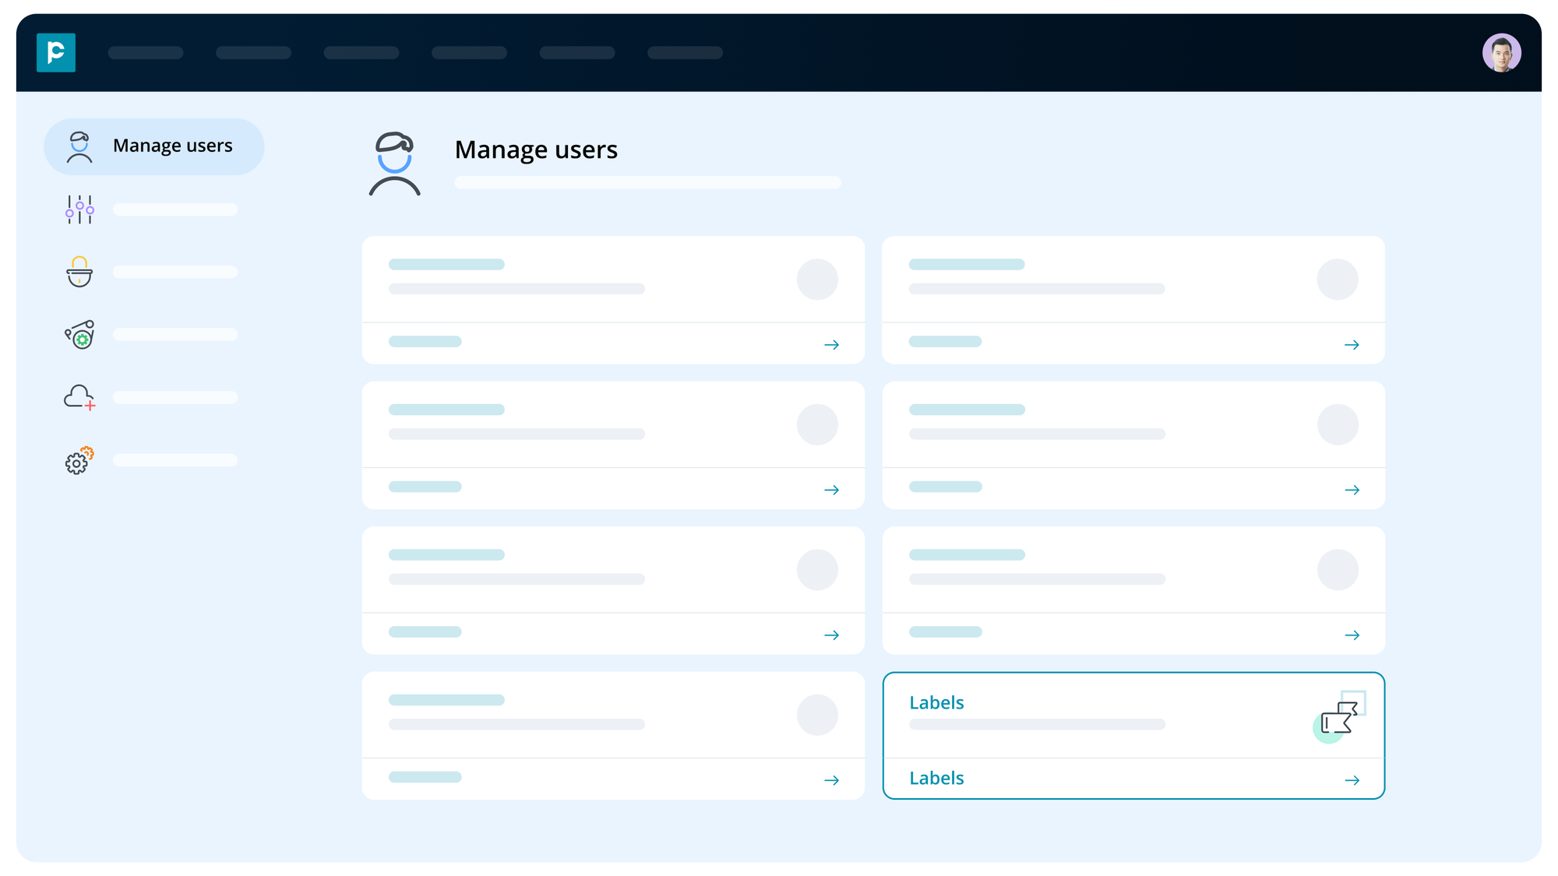
Task: Click grey circle on top left card
Action: pyautogui.click(x=817, y=280)
